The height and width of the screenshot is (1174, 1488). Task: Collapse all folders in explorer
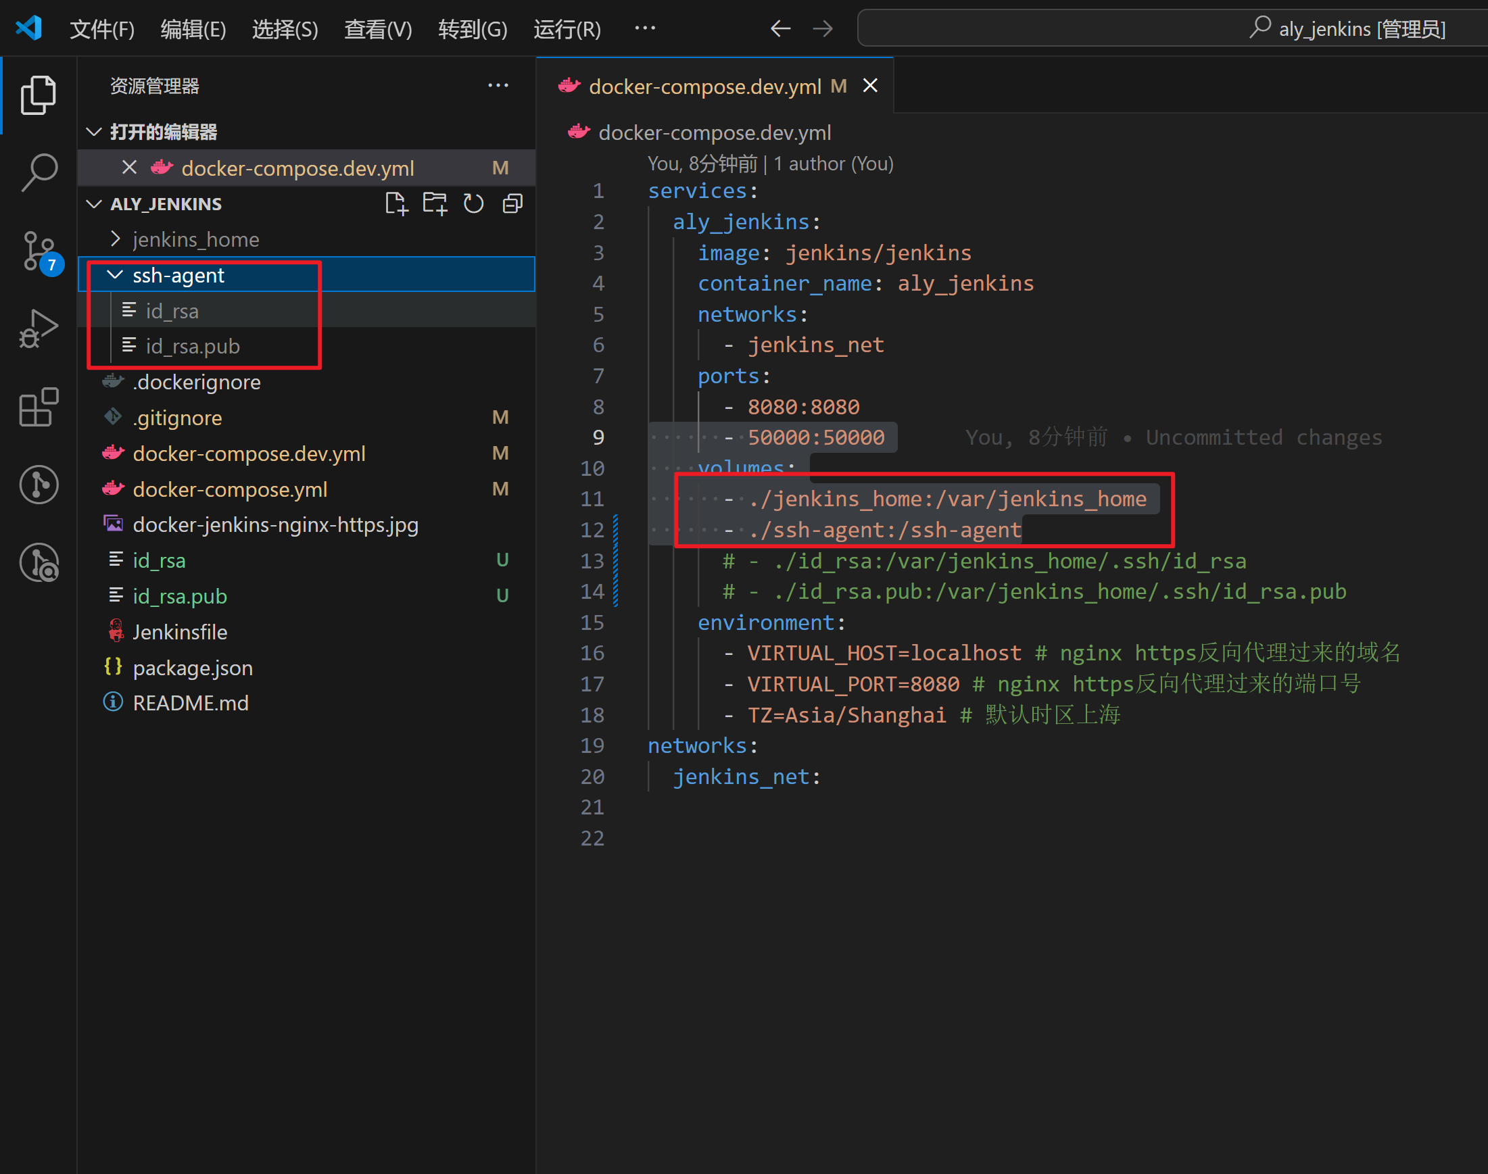512,204
